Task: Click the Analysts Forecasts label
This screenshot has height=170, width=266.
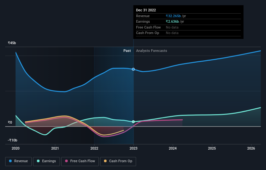Action: [152, 51]
